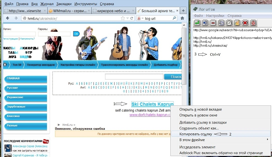Open the browser Справка menu

pos(107,4)
